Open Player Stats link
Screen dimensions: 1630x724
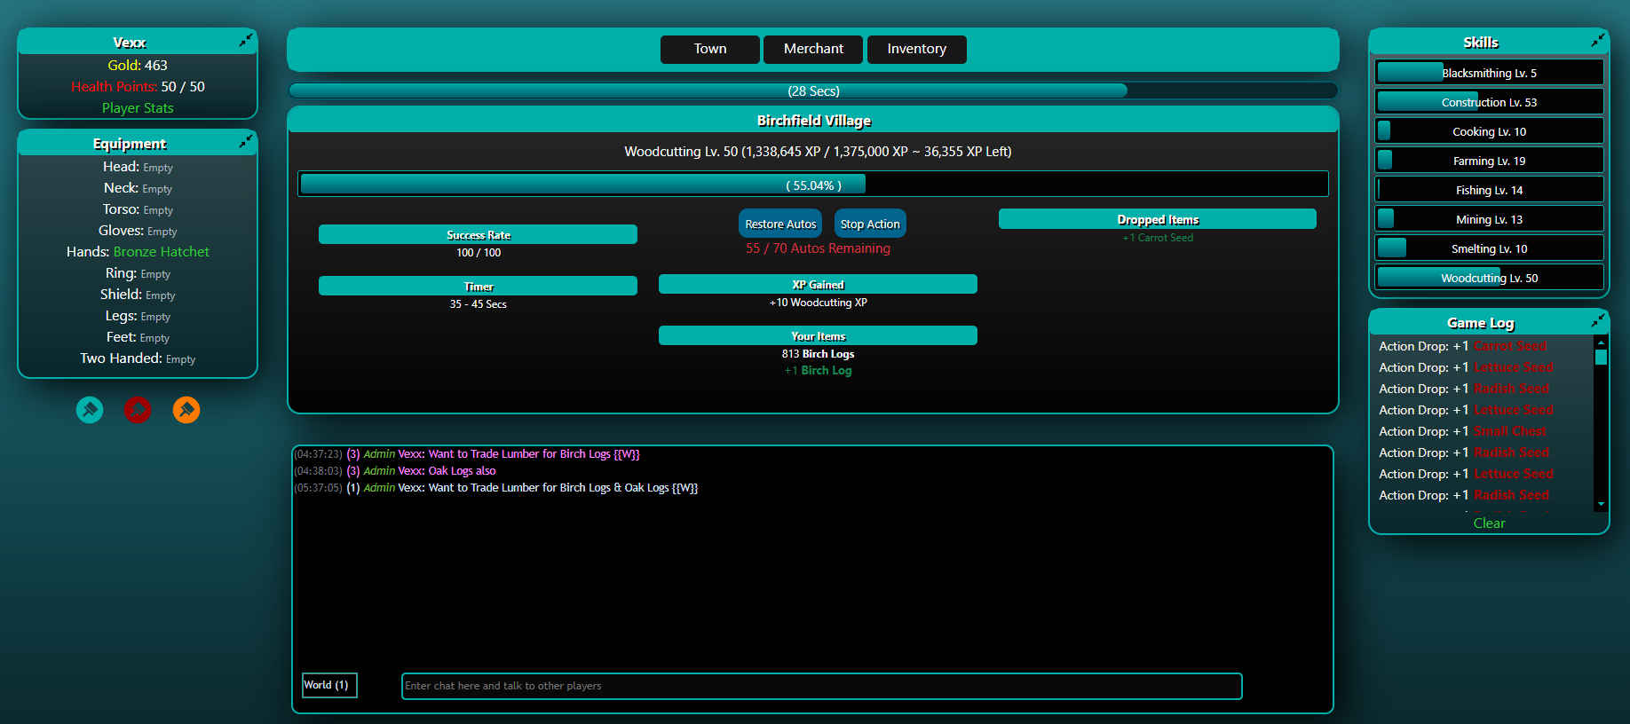(x=138, y=108)
